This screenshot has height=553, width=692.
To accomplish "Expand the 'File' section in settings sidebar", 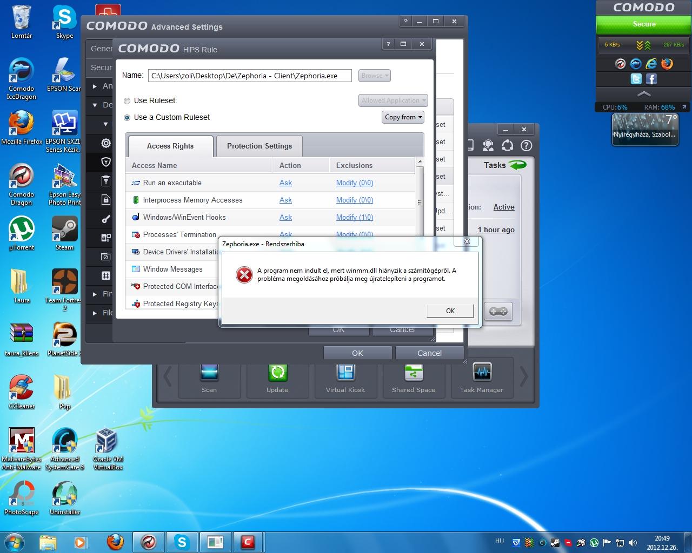I will [x=95, y=313].
